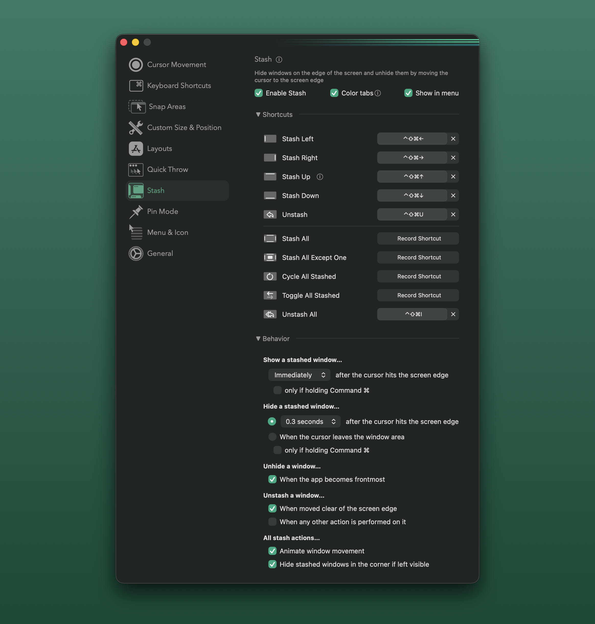The image size is (595, 624).
Task: Select the Keyboard Shortcuts sidebar icon
Action: tap(136, 85)
